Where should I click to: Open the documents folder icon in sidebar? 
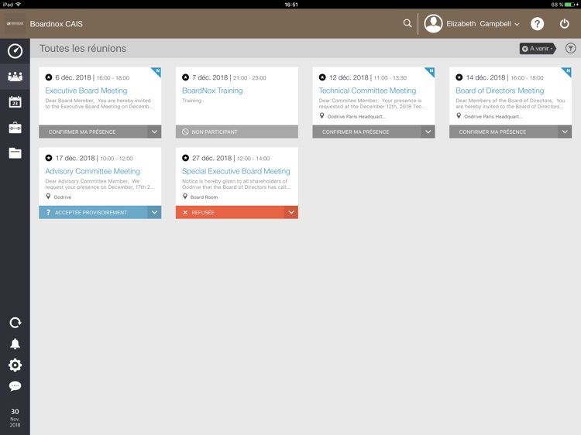point(15,153)
